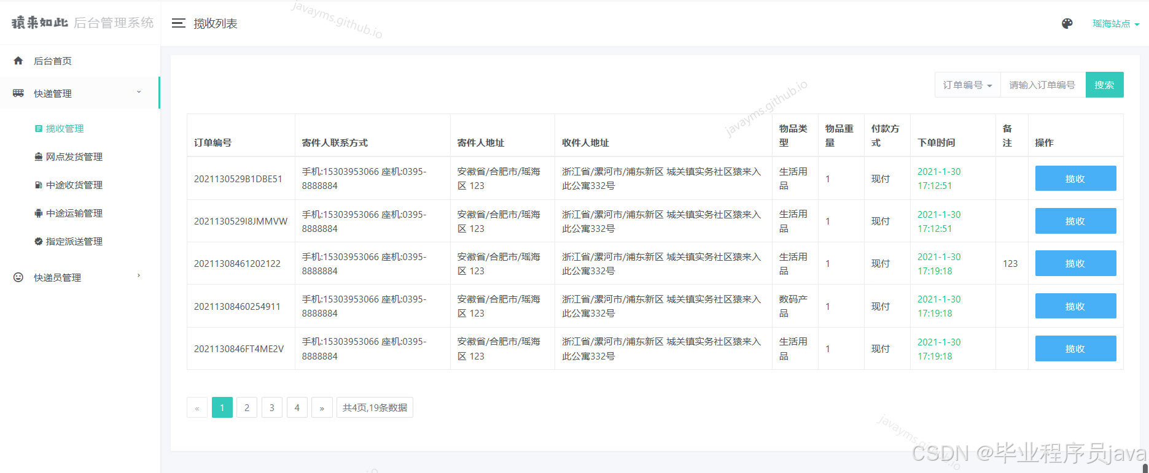The height and width of the screenshot is (473, 1149).
Task: Select order number 2021130529I8JMMVW cell
Action: (241, 221)
